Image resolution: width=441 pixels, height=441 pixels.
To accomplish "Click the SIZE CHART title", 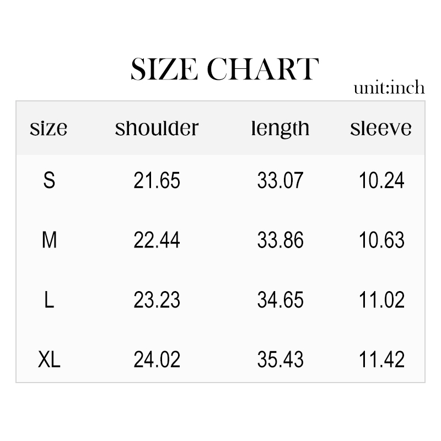I will [225, 70].
